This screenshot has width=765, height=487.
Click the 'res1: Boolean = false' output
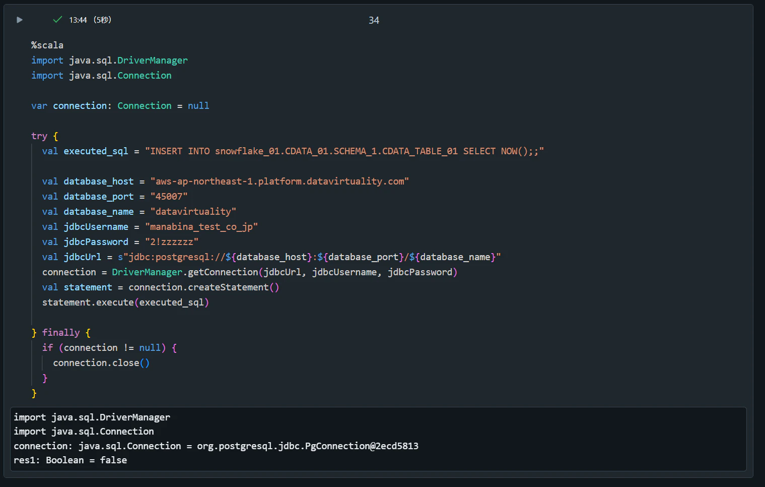coord(71,460)
